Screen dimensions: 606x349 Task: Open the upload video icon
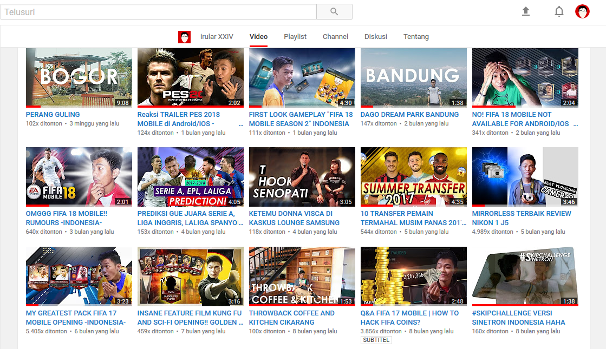(x=526, y=11)
